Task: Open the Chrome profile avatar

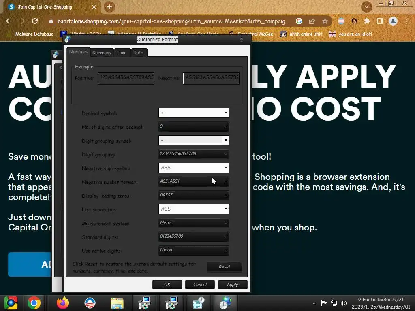Action: [393, 21]
